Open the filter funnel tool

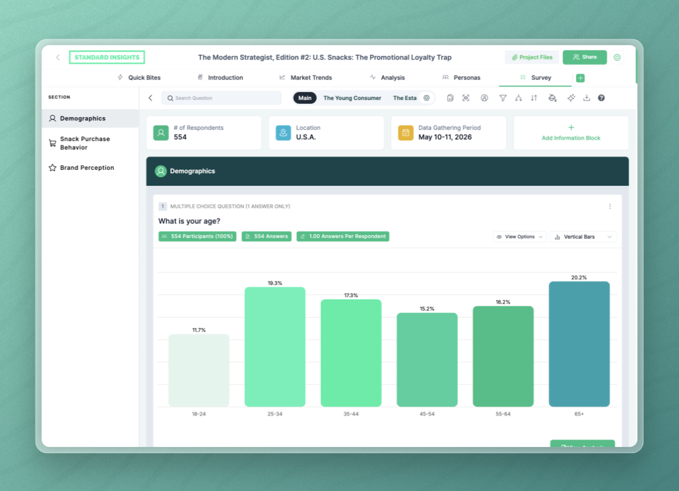[x=503, y=98]
